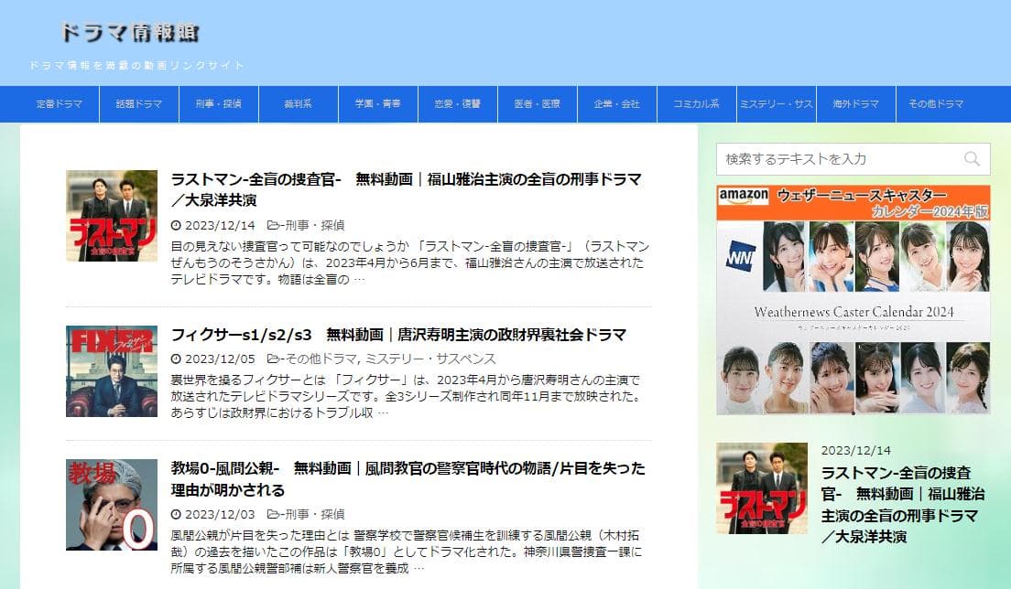Click 刑事・探偵 category under the ラストマン post
Viewport: 1011px width, 589px height.
[314, 225]
